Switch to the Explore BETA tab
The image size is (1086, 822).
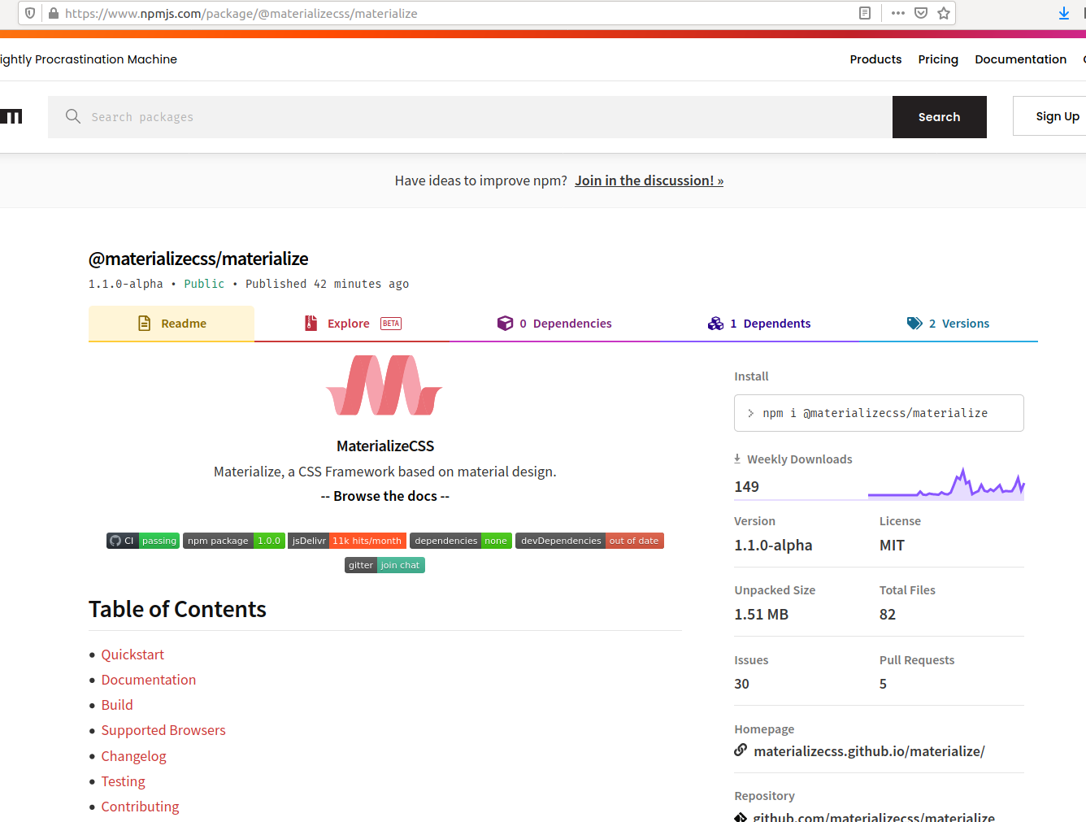[352, 324]
